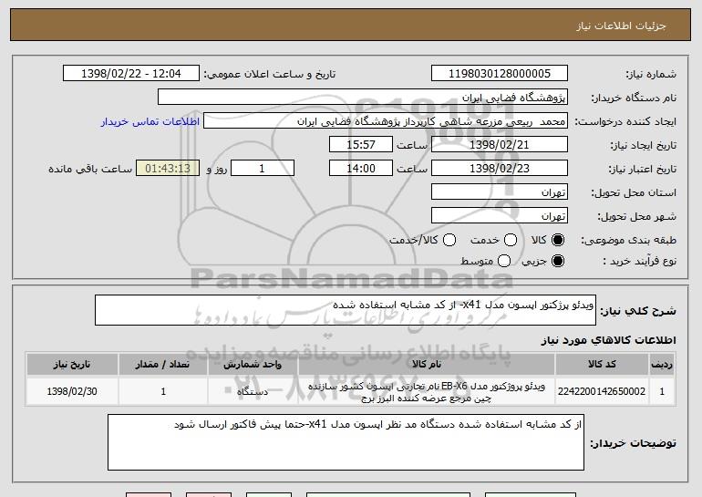Viewport: 702px width, 497px height.
Task: Click the creation time field 15:57
Action: 361,145
